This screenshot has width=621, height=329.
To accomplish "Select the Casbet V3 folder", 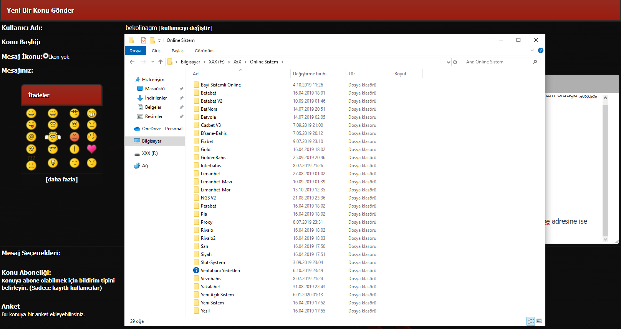I will (211, 125).
